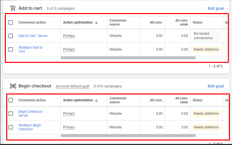Open the Primary setting for Begin Checkout - Server
This screenshot has height=145, width=232.
pos(69,114)
